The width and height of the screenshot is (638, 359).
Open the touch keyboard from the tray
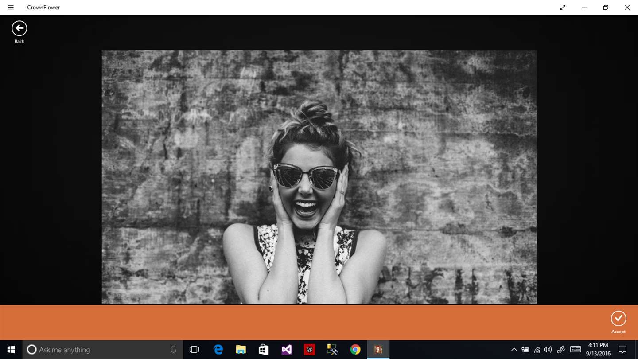(576, 350)
